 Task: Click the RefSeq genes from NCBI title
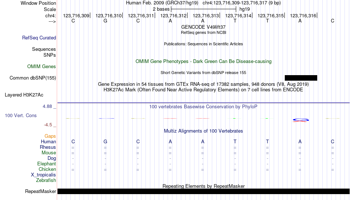click(x=204, y=32)
